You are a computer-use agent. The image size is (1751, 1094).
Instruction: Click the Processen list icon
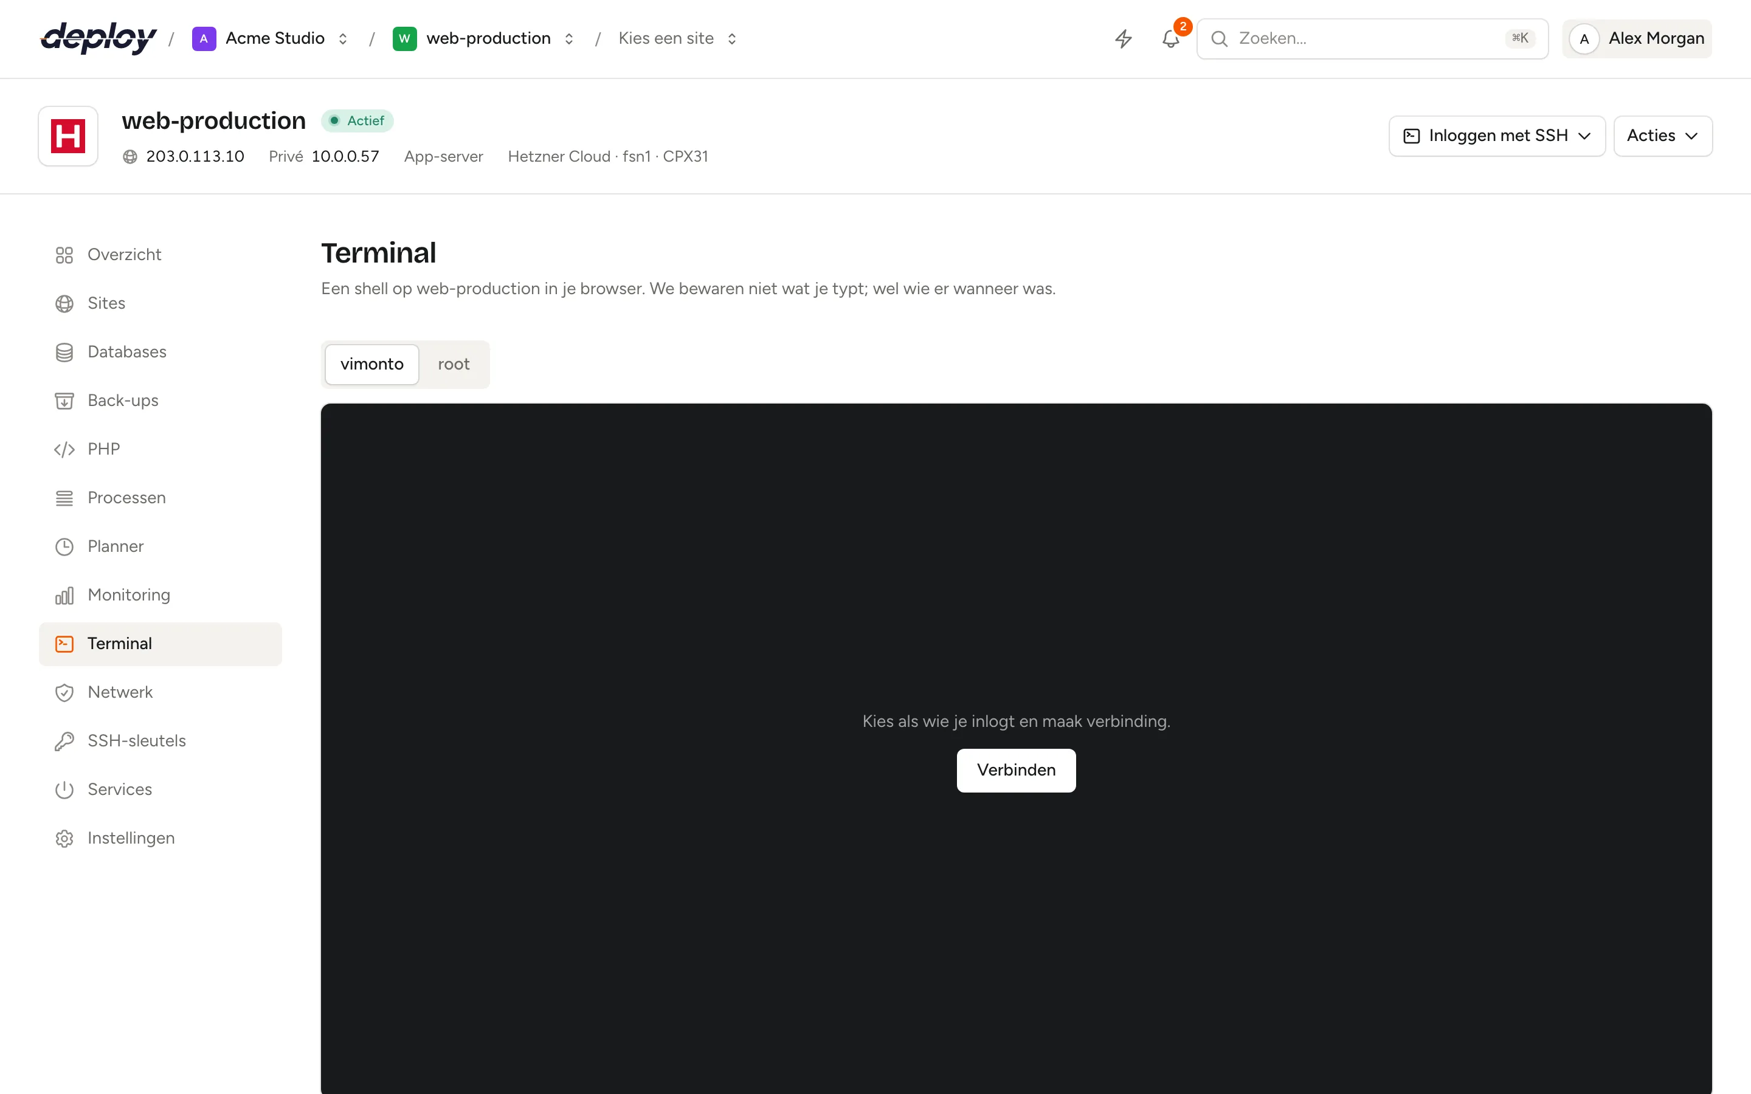click(x=64, y=498)
